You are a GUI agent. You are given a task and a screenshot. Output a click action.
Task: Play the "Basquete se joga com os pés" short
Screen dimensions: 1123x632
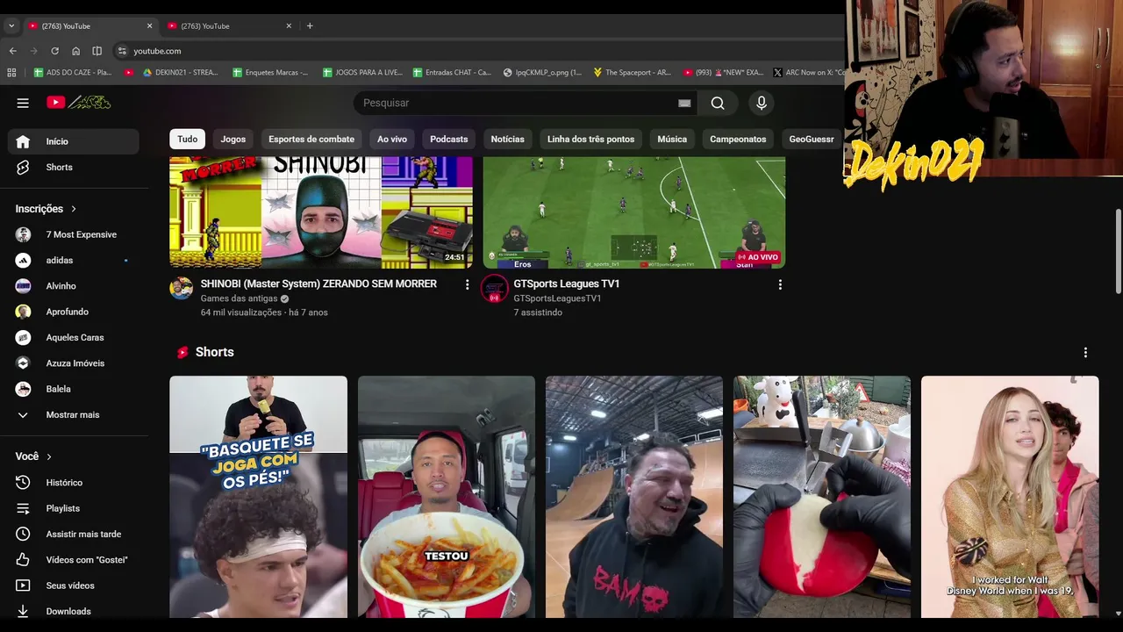tap(259, 497)
